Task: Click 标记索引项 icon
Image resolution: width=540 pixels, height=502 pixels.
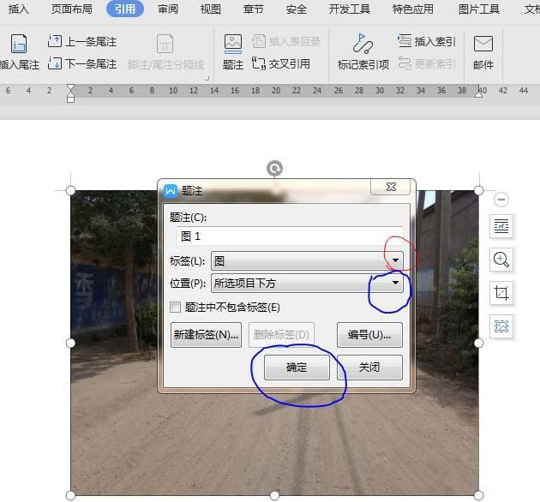Action: coord(363,44)
